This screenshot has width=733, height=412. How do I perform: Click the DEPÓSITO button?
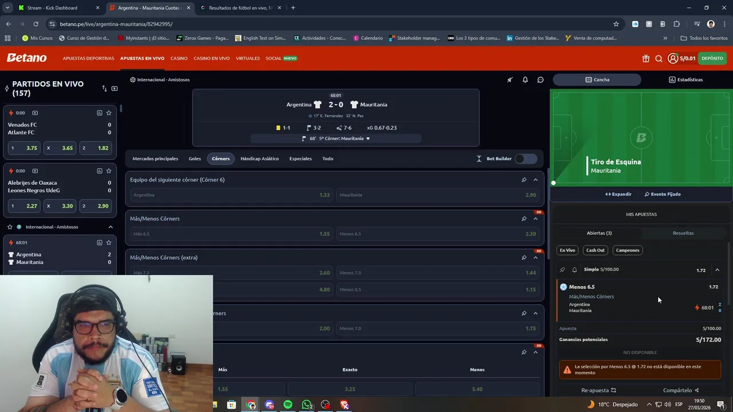(x=712, y=58)
